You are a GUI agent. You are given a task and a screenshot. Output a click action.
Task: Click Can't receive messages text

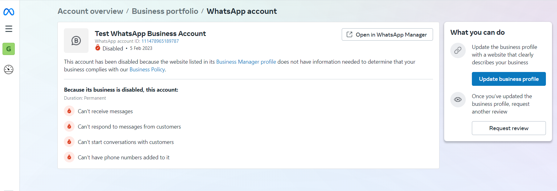(105, 111)
